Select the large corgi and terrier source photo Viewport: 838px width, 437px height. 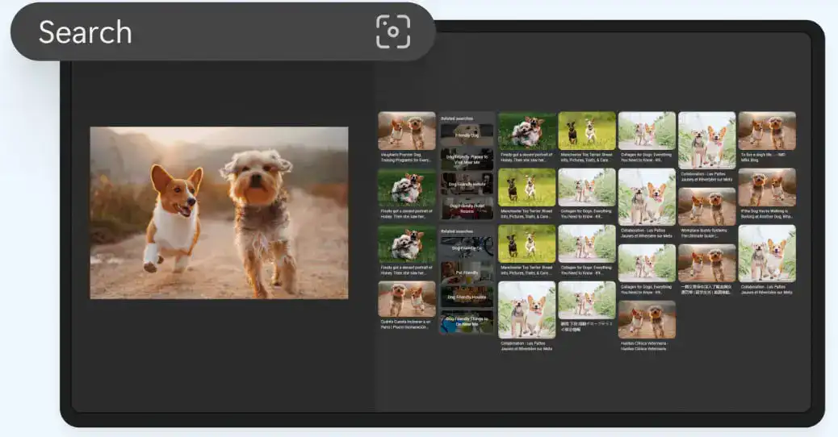coord(219,213)
